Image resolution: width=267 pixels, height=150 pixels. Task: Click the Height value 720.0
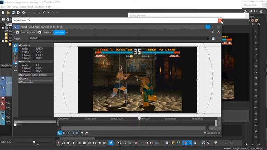pyautogui.click(x=39, y=52)
